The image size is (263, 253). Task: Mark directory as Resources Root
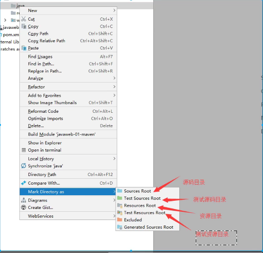coord(147,205)
